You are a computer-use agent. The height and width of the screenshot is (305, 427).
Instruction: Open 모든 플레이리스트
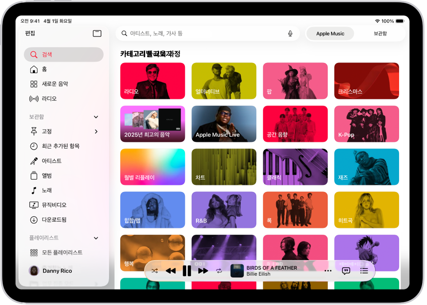coord(64,252)
